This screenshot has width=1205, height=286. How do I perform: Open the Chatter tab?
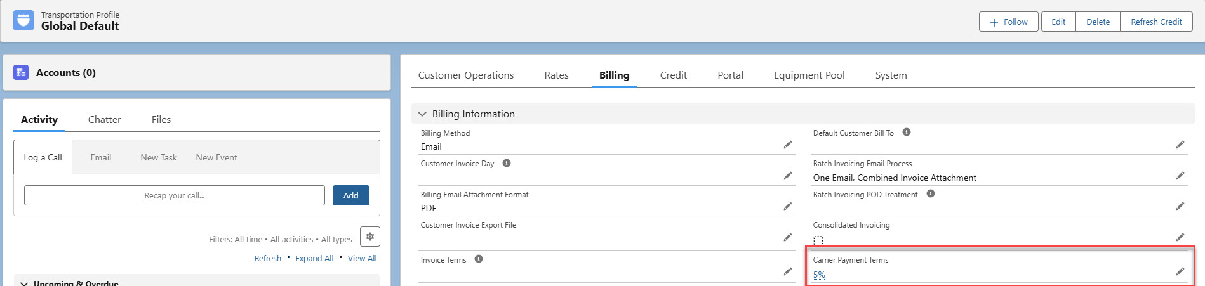tap(104, 119)
